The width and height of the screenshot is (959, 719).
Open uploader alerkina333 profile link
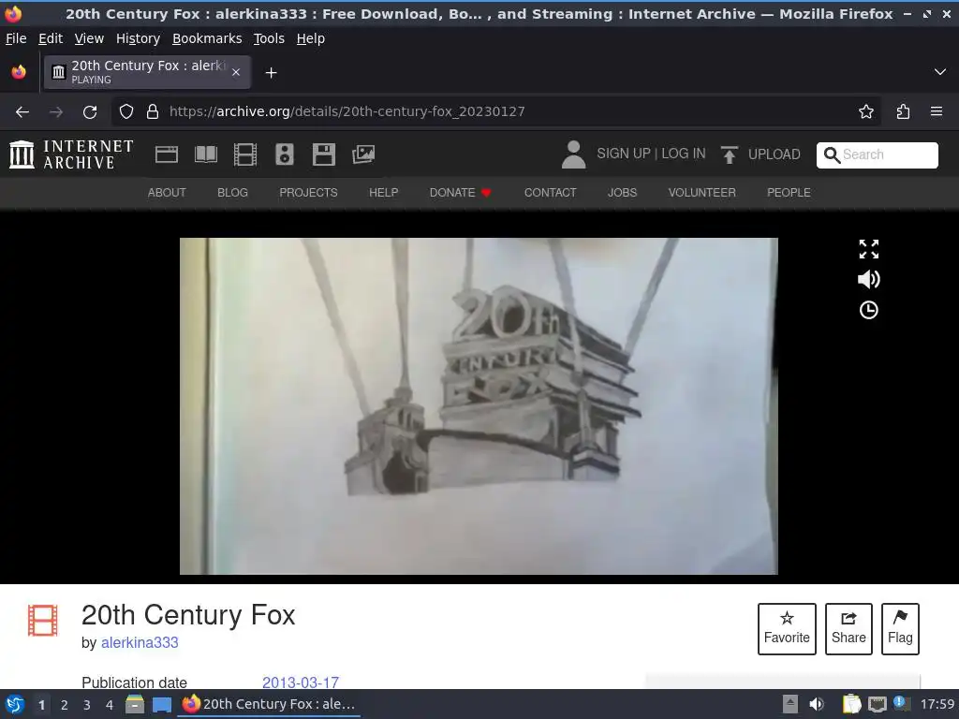pyautogui.click(x=140, y=642)
